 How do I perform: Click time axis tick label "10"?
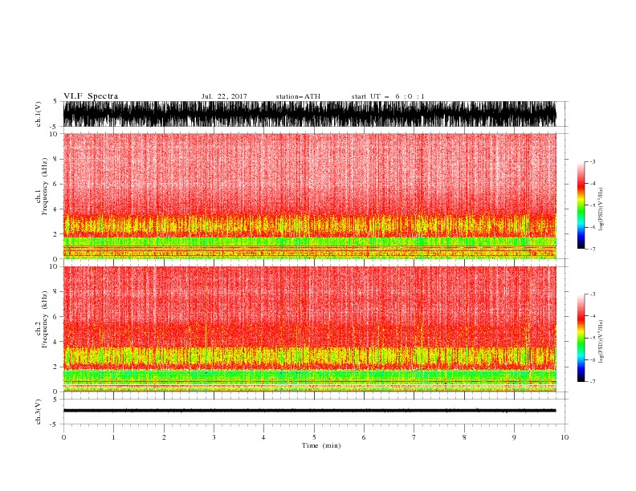pos(565,437)
